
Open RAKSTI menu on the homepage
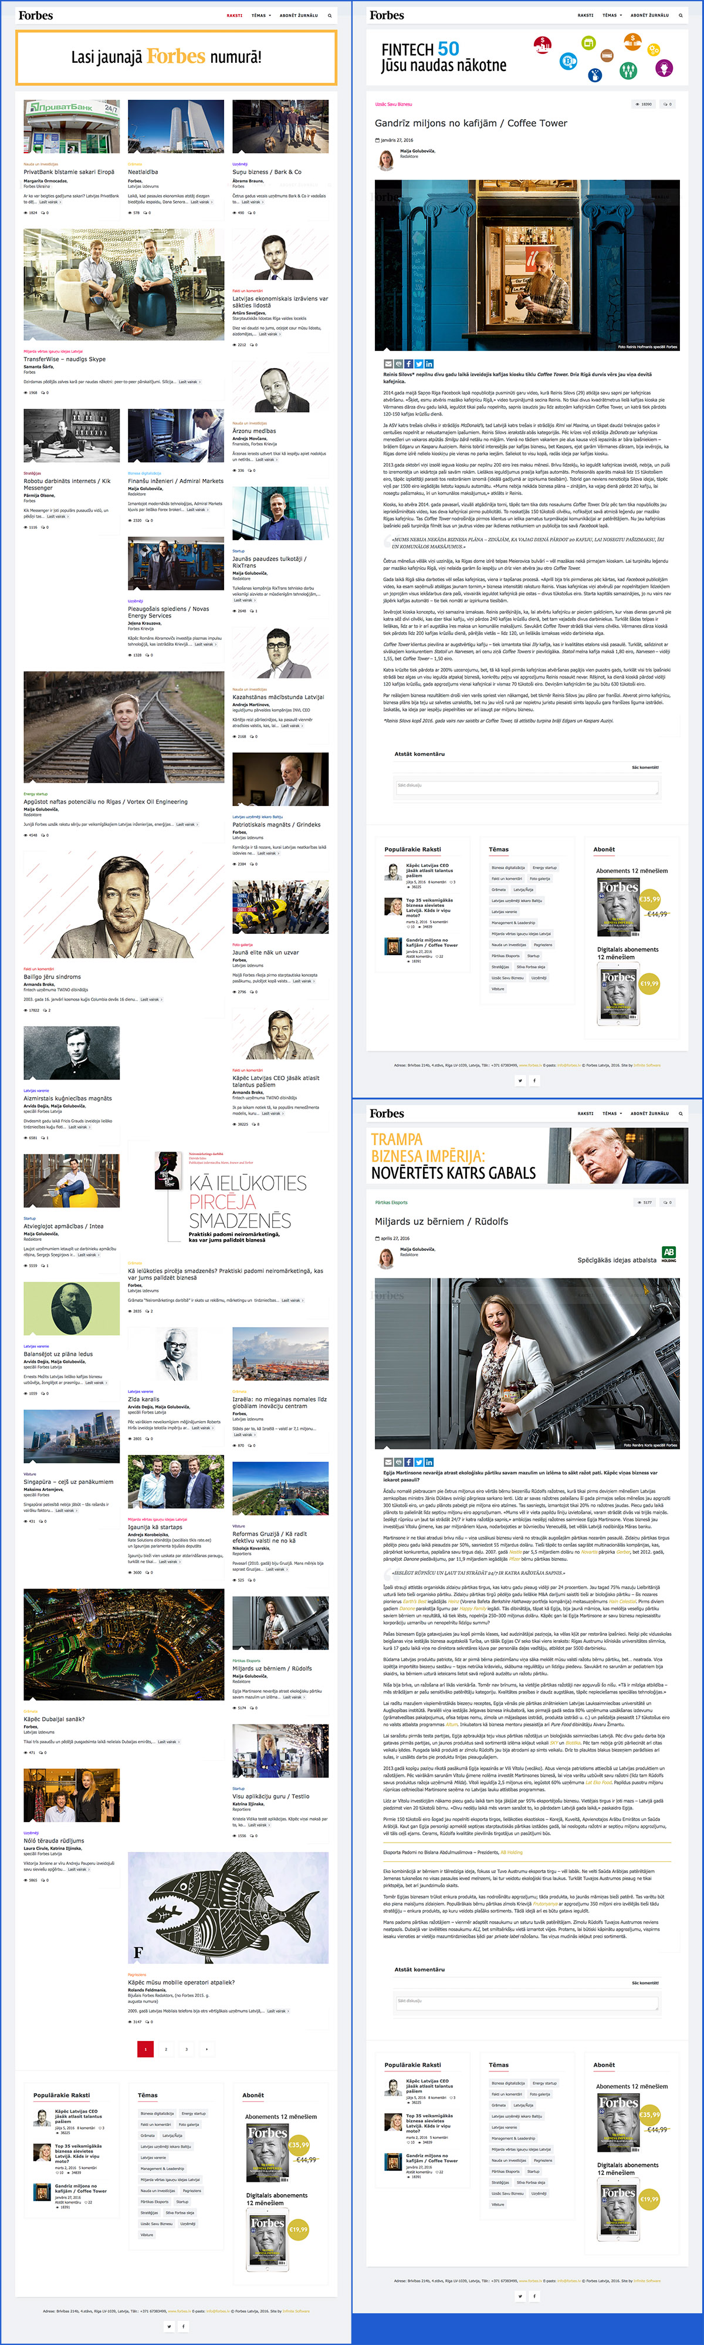click(x=235, y=15)
